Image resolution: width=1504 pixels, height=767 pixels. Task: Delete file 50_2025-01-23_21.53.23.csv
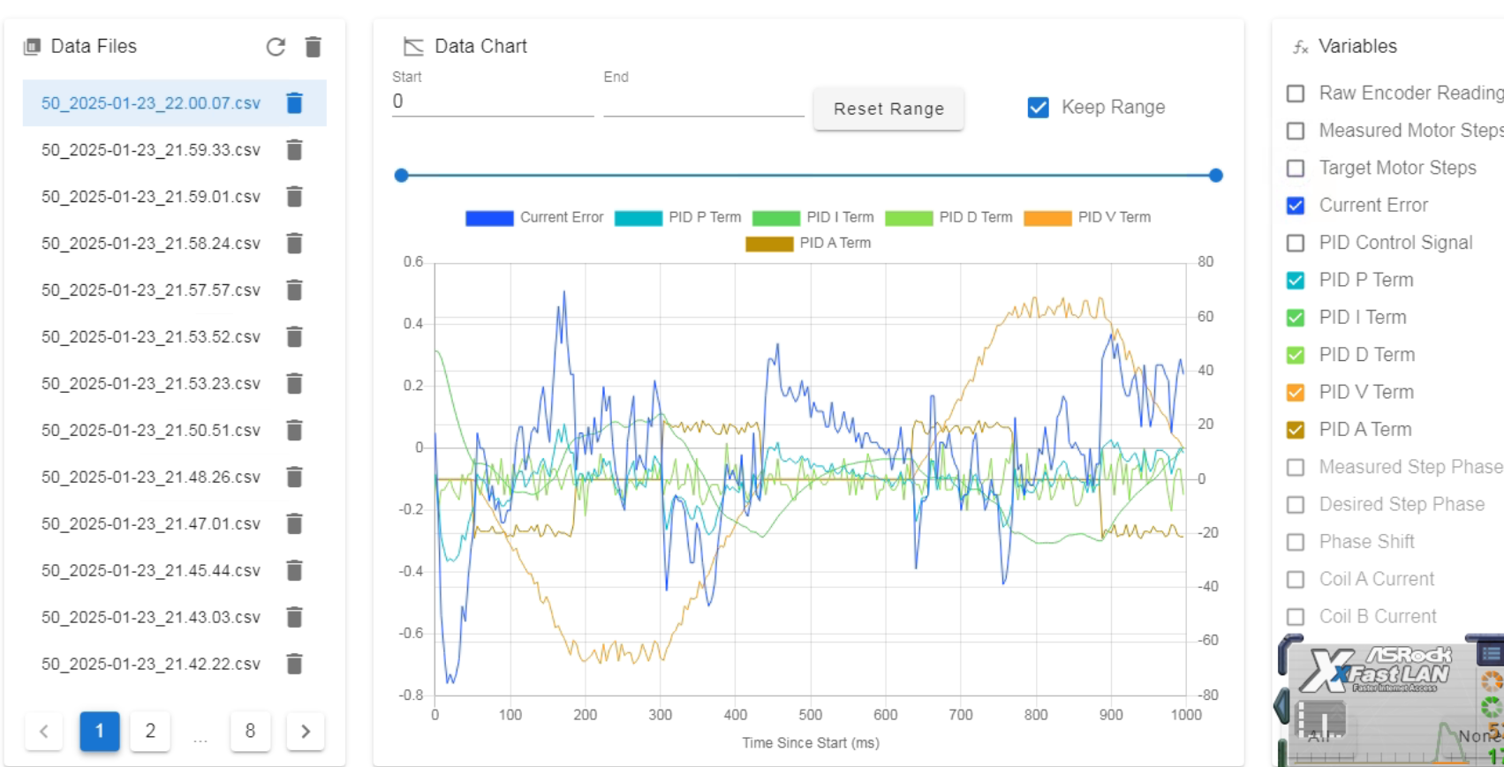tap(295, 384)
